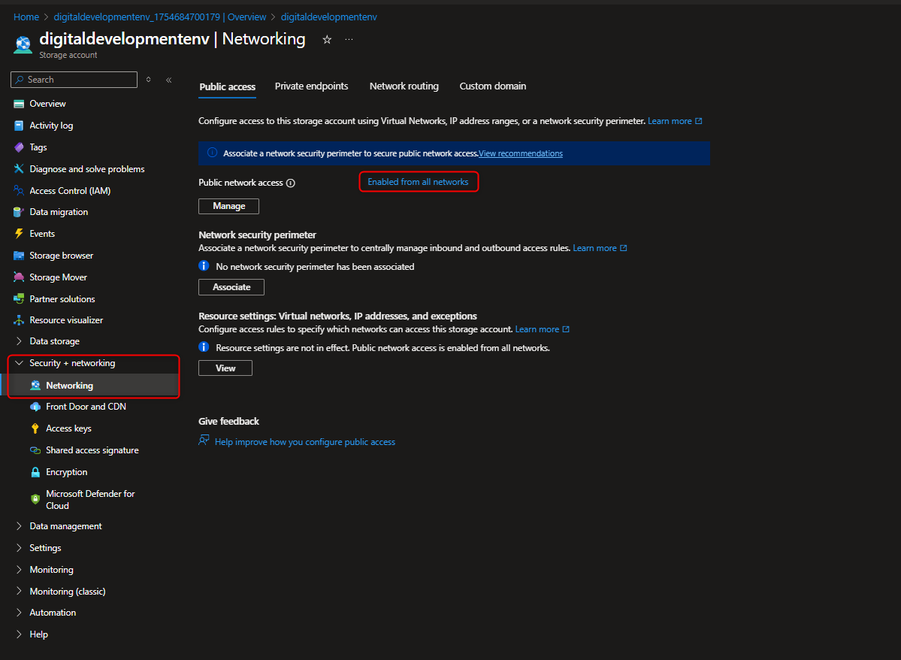The height and width of the screenshot is (660, 901).
Task: Expand the Settings section
Action: point(45,547)
